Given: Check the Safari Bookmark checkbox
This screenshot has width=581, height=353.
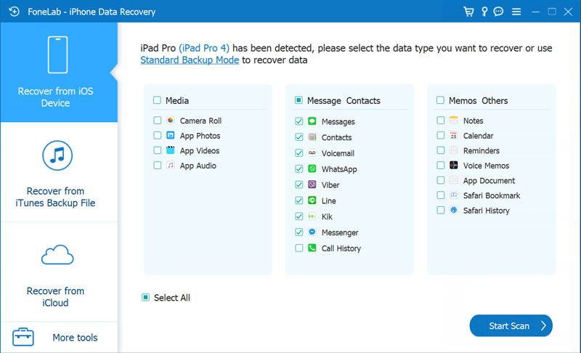Looking at the screenshot, I should [x=441, y=195].
